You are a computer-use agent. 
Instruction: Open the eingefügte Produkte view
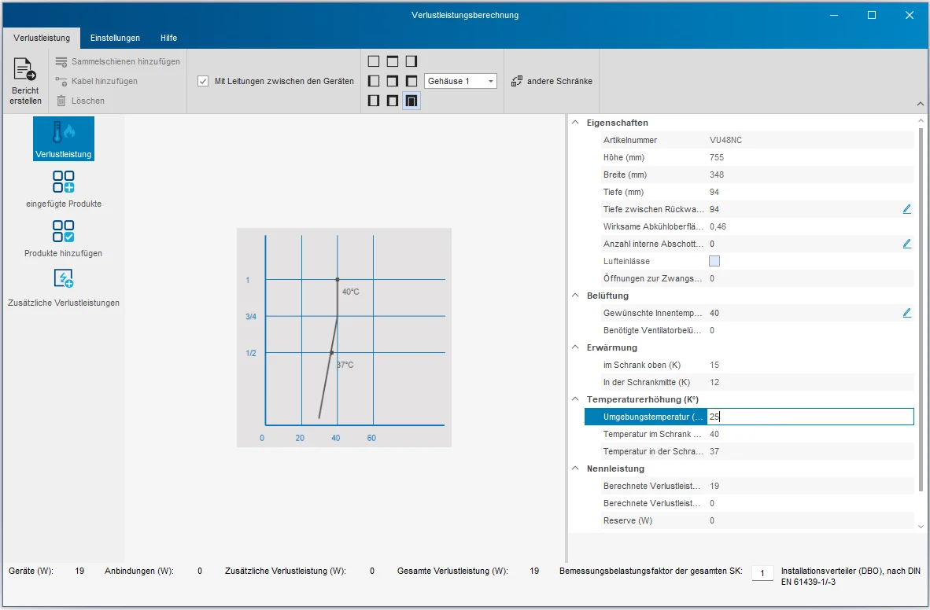[x=63, y=188]
